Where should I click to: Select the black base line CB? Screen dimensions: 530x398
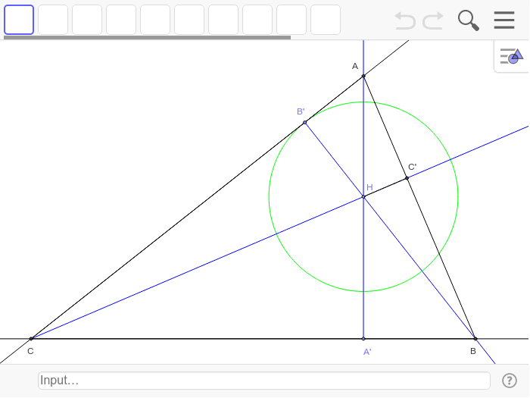coord(203,338)
